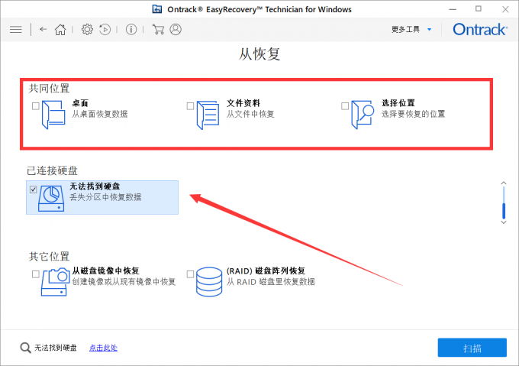This screenshot has width=519, height=366.
Task: Check the 桌面 checkbox
Action: (36, 106)
